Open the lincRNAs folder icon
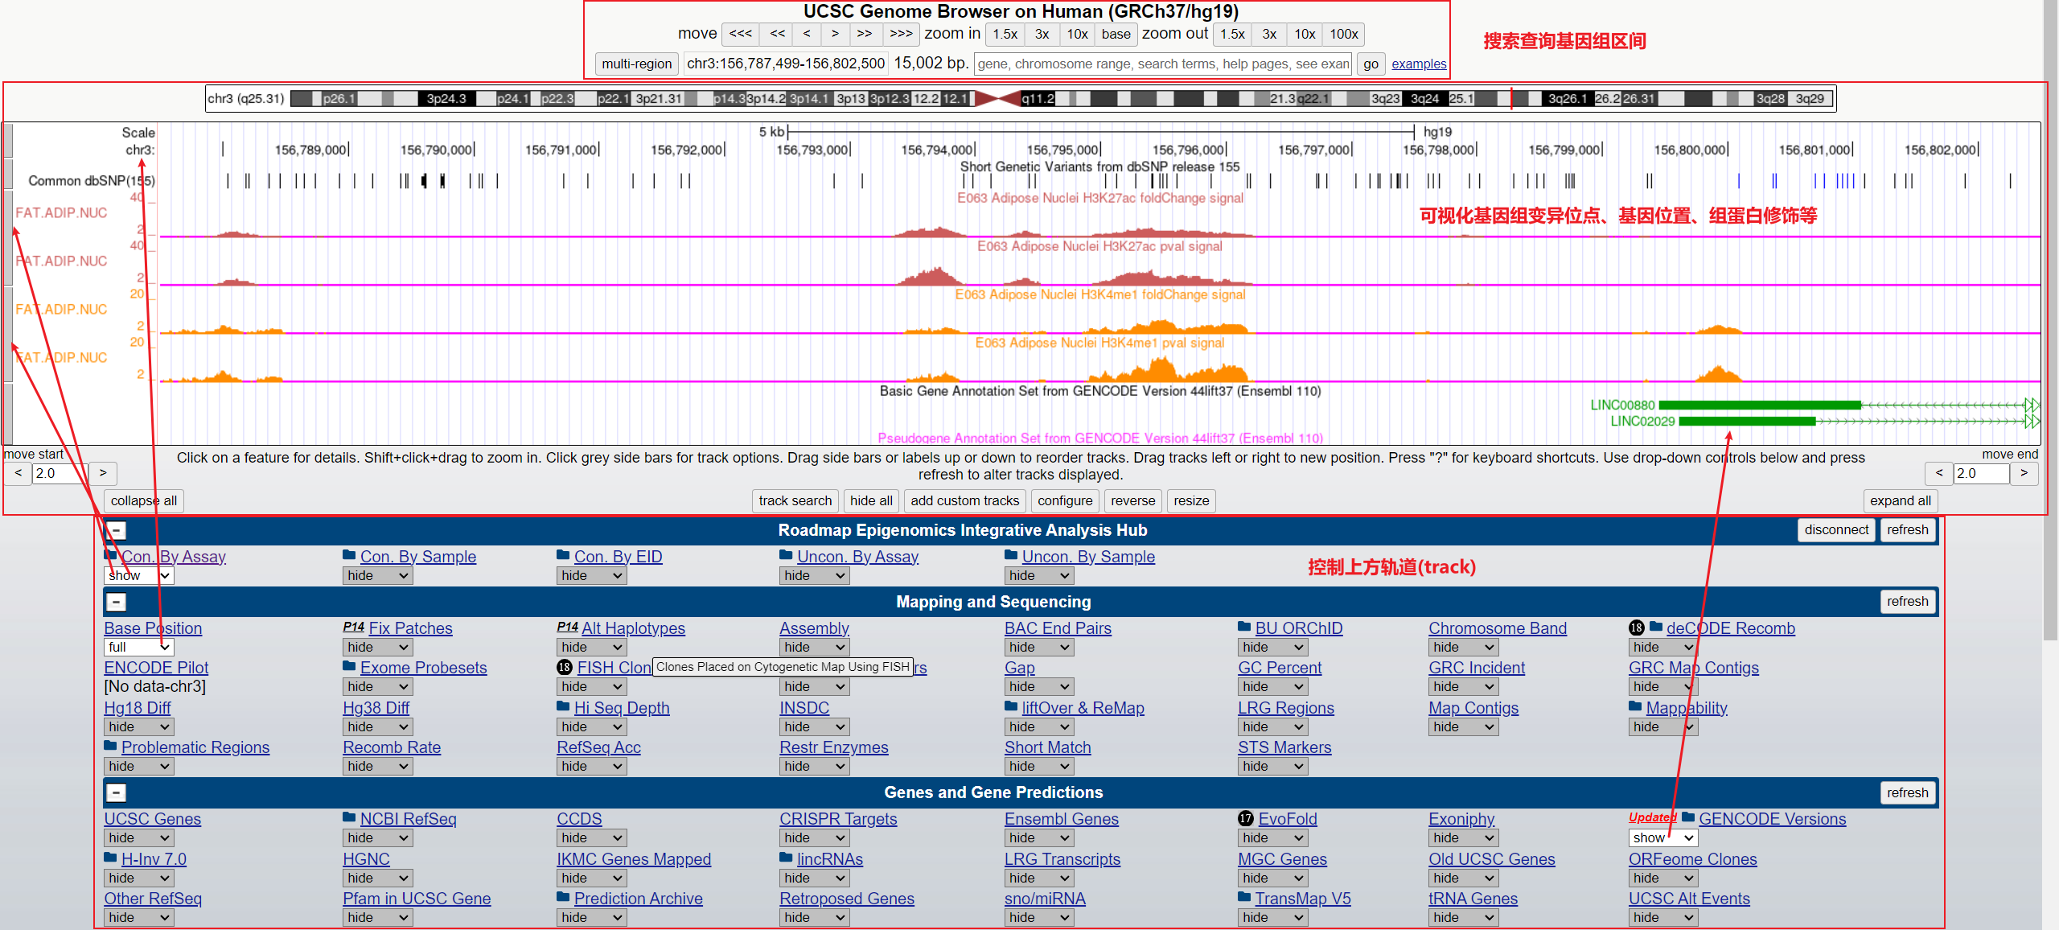 coord(787,858)
